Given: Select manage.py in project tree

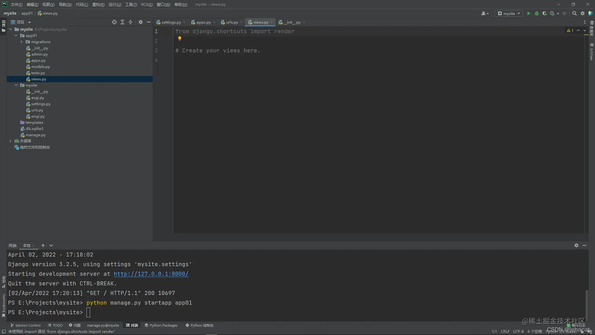Looking at the screenshot, I should (x=35, y=135).
